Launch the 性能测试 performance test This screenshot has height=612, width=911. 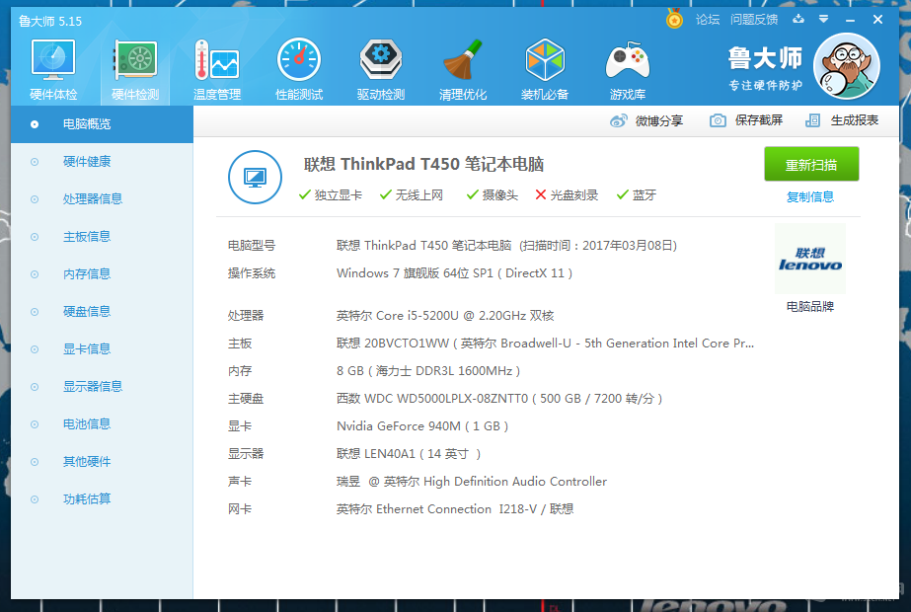pyautogui.click(x=299, y=70)
